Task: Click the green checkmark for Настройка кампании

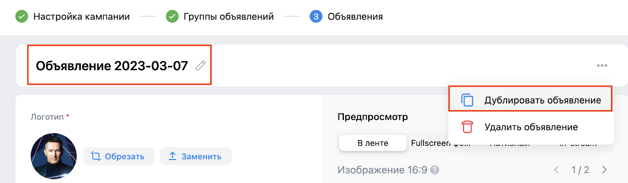Action: 22,16
